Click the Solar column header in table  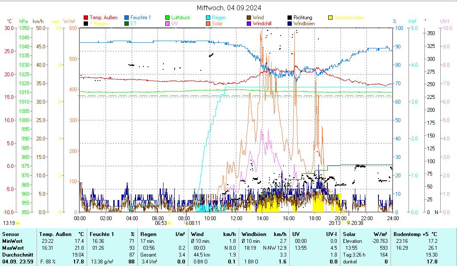pyautogui.click(x=349, y=234)
